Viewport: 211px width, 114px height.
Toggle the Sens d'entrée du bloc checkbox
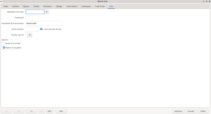(41, 29)
